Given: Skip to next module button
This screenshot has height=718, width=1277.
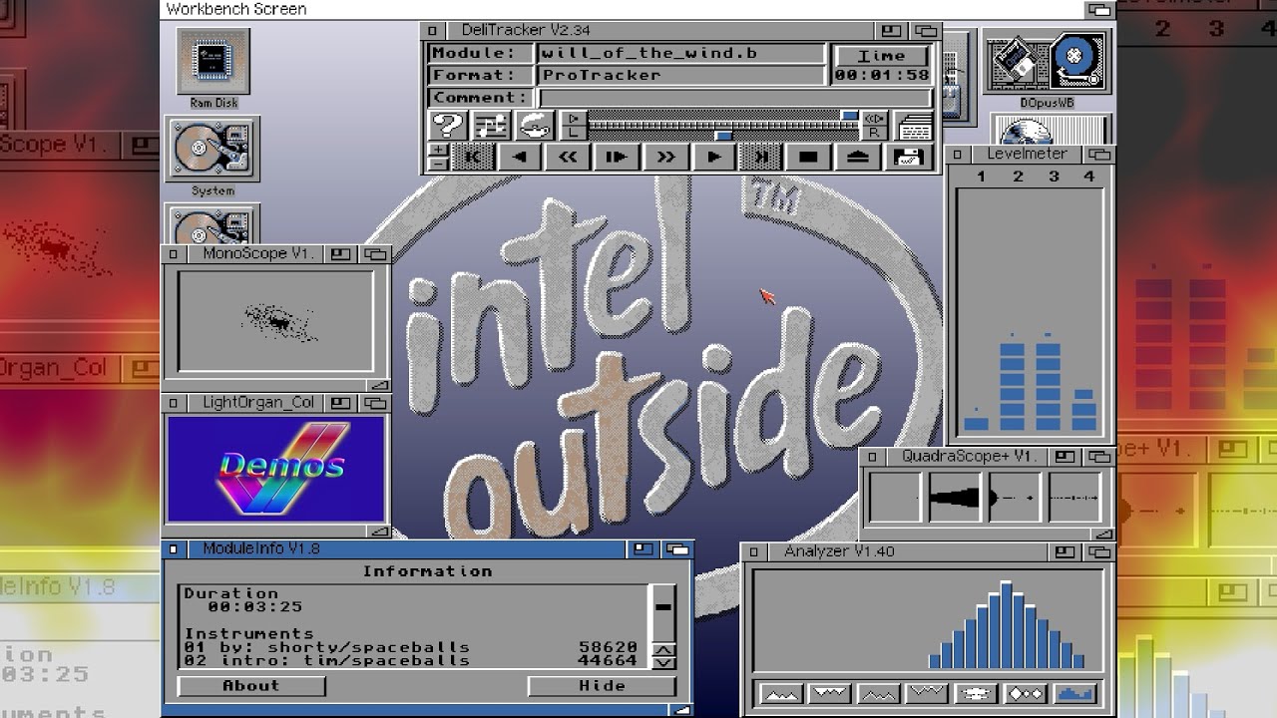Looking at the screenshot, I should (x=761, y=157).
